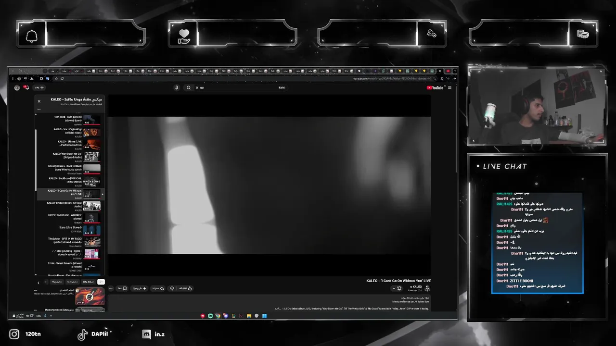Select the highlighted white filter chip
This screenshot has height=346, width=616.
101,282
